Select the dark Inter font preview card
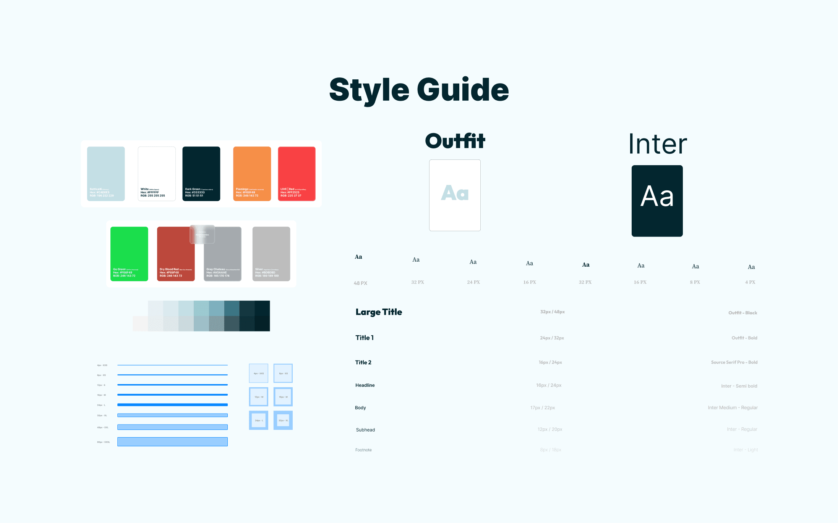The image size is (838, 523). click(x=657, y=201)
